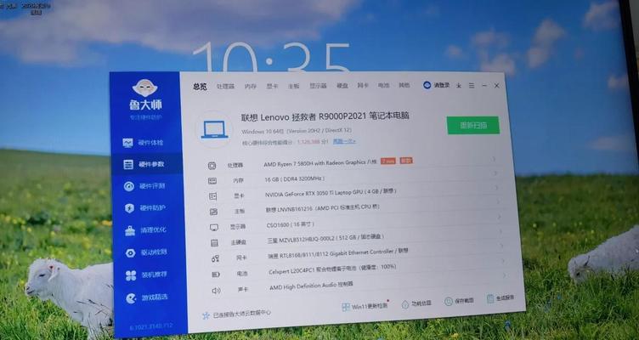Click the text 已连接鲁大师云数据中心
This screenshot has width=639, height=340.
(x=242, y=314)
